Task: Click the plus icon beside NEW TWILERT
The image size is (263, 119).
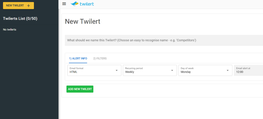Action: click(29, 6)
